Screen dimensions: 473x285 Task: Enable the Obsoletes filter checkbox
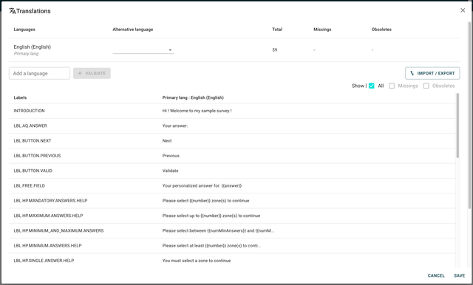pos(426,86)
